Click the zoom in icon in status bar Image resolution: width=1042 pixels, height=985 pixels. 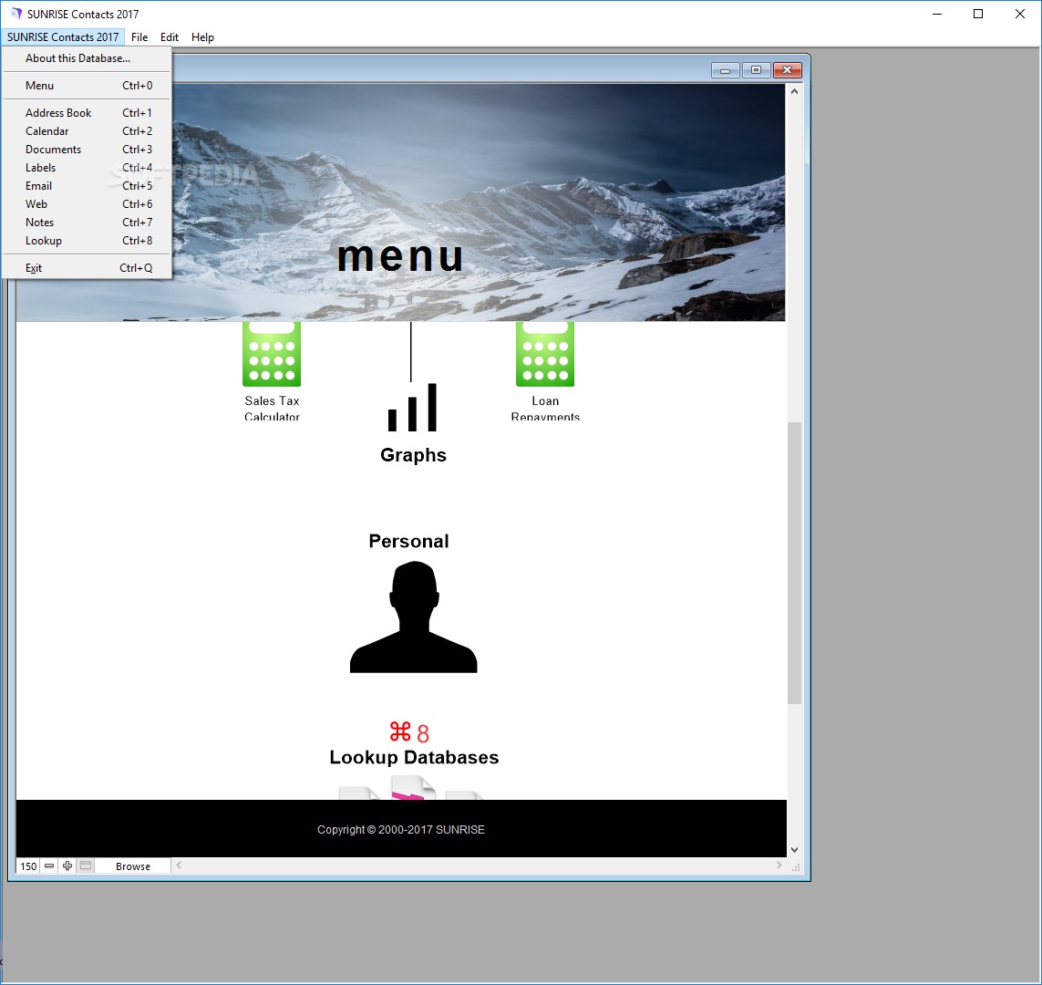pos(67,866)
